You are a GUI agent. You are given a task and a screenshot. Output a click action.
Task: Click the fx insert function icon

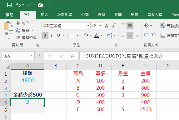coord(72,56)
